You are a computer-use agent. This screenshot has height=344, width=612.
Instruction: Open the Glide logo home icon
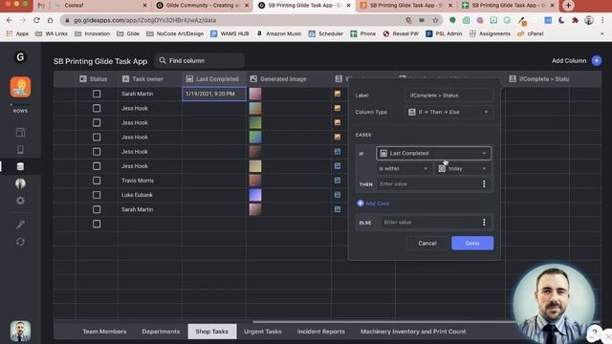tap(20, 57)
